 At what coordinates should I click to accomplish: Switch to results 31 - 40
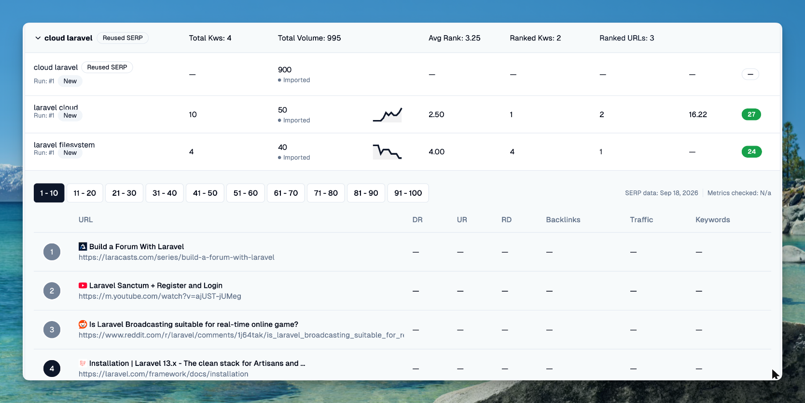165,193
